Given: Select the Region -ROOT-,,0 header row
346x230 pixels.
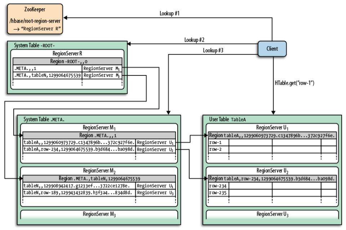Looking at the screenshot, I should click(67, 61).
